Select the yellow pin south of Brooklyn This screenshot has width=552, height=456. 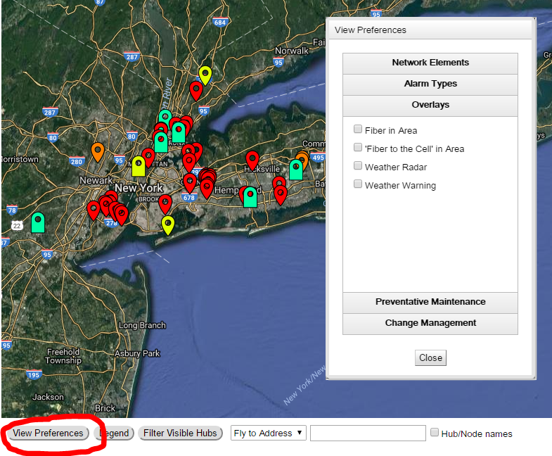coord(167,224)
